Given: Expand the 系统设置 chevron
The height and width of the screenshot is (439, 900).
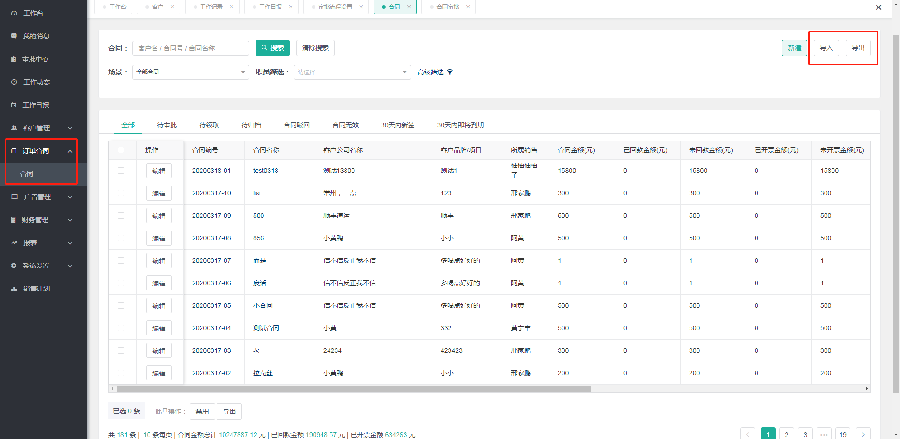Looking at the screenshot, I should coord(70,266).
